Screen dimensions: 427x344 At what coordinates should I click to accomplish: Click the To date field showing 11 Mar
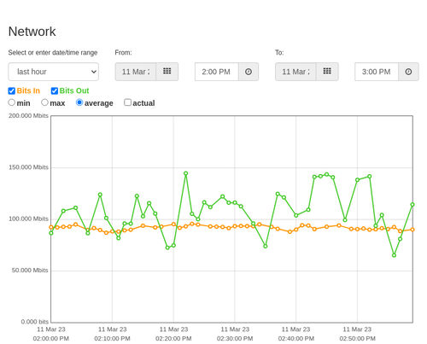[x=295, y=72]
